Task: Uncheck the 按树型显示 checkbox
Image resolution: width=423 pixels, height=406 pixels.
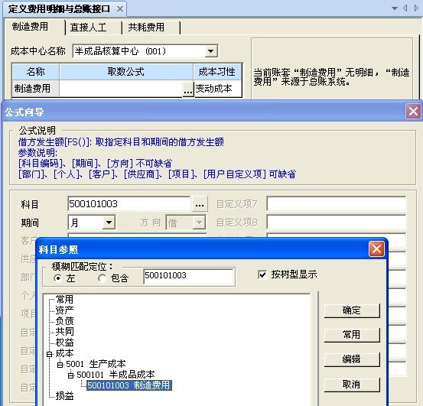Action: click(262, 274)
